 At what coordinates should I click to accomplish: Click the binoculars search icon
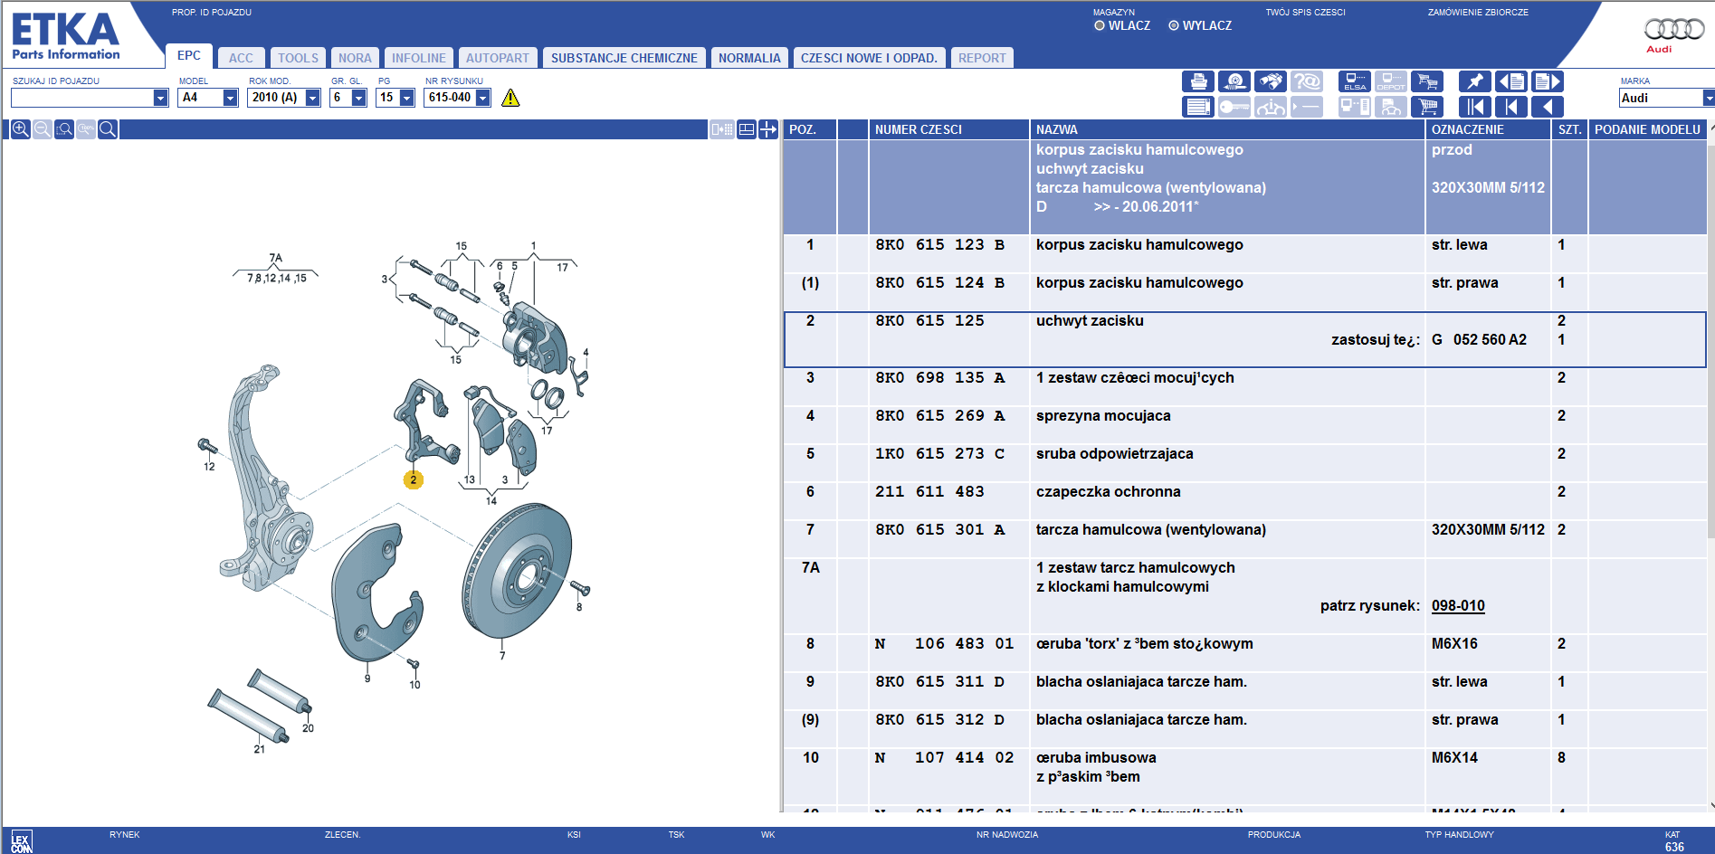point(1271,81)
